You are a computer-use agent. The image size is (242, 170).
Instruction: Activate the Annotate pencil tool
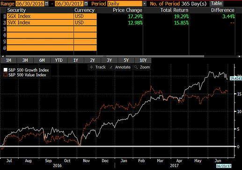point(120,67)
